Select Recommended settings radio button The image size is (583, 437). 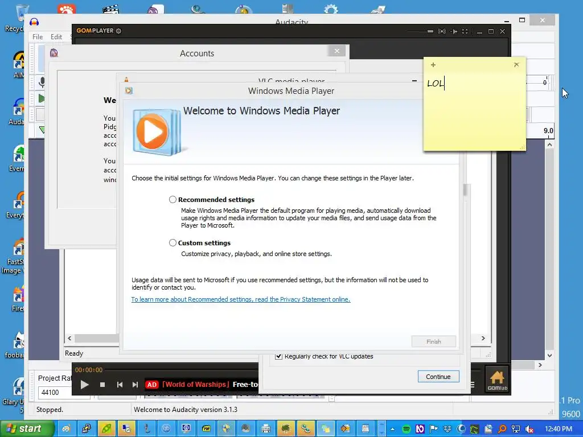click(173, 200)
